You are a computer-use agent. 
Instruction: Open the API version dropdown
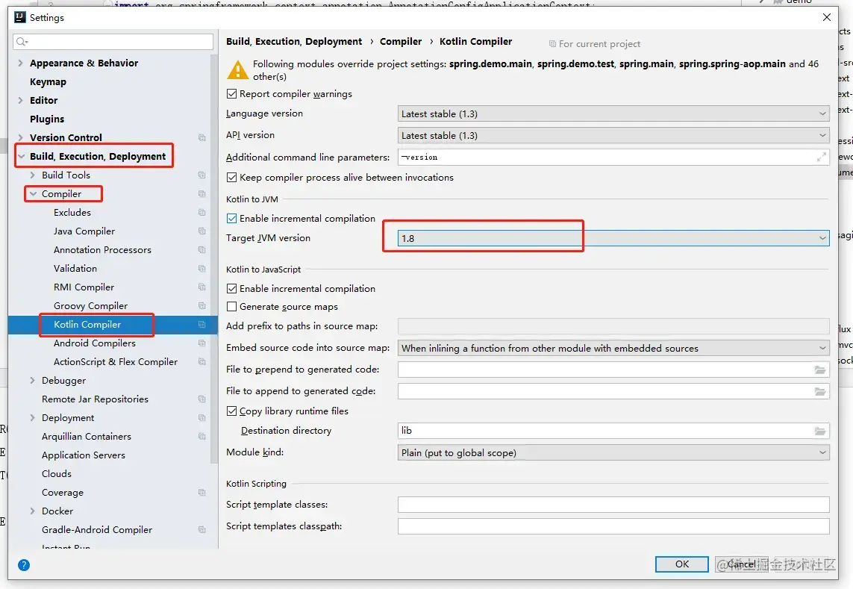point(613,136)
